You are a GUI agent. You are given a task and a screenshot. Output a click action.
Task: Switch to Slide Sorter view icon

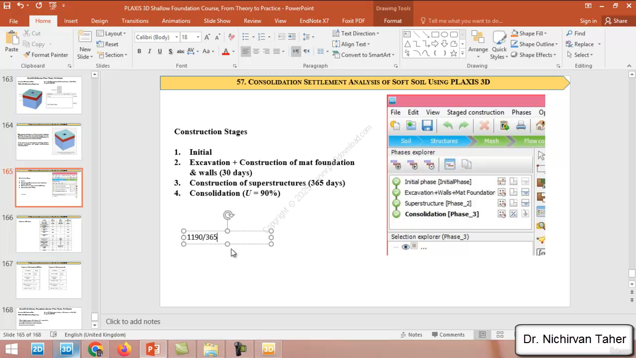click(x=500, y=335)
